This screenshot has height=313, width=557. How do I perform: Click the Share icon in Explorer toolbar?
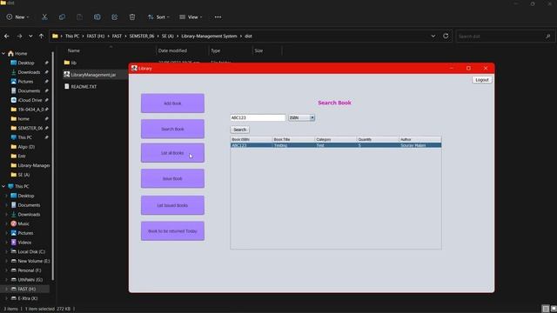click(x=114, y=17)
